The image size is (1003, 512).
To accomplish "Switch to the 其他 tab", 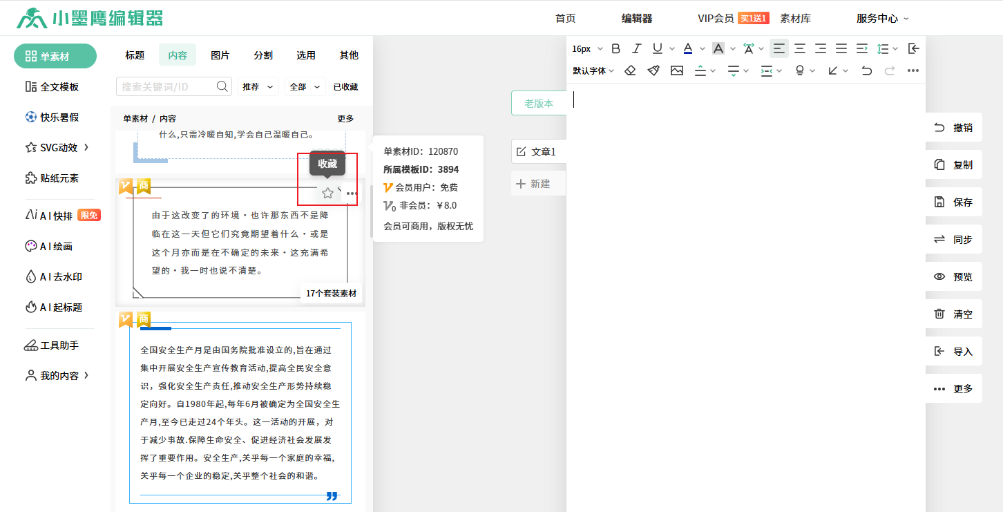I will (x=349, y=55).
